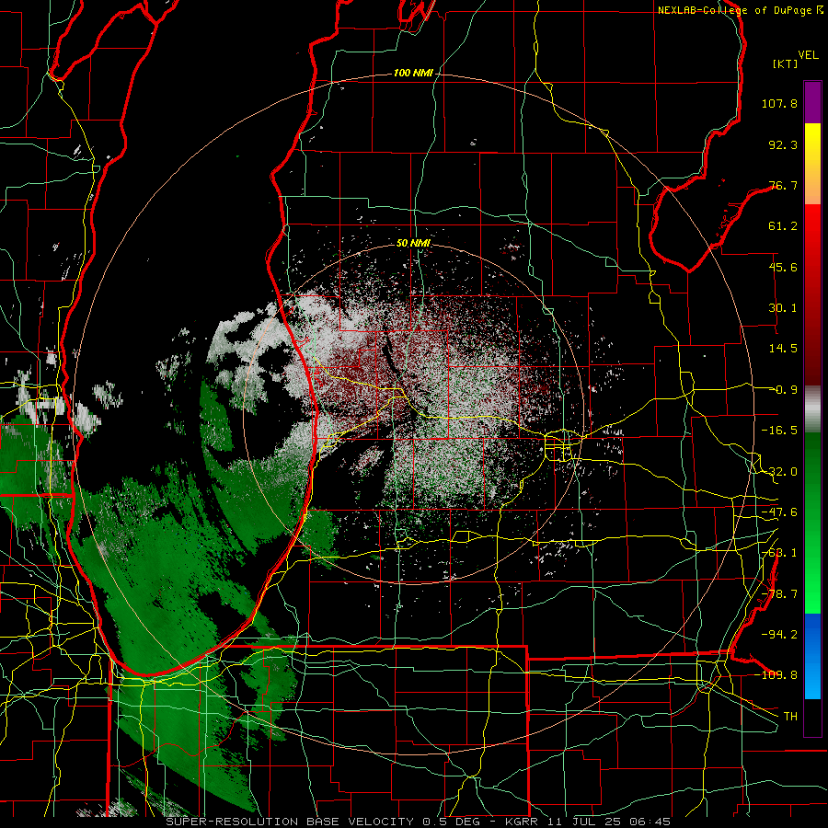
Task: Click the -16.5 value on velocity scale
Action: [x=779, y=431]
